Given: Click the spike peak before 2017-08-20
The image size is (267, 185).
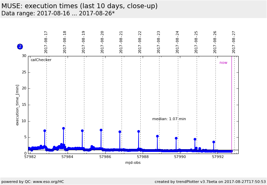Looking at the screenshot, I should [101, 130].
